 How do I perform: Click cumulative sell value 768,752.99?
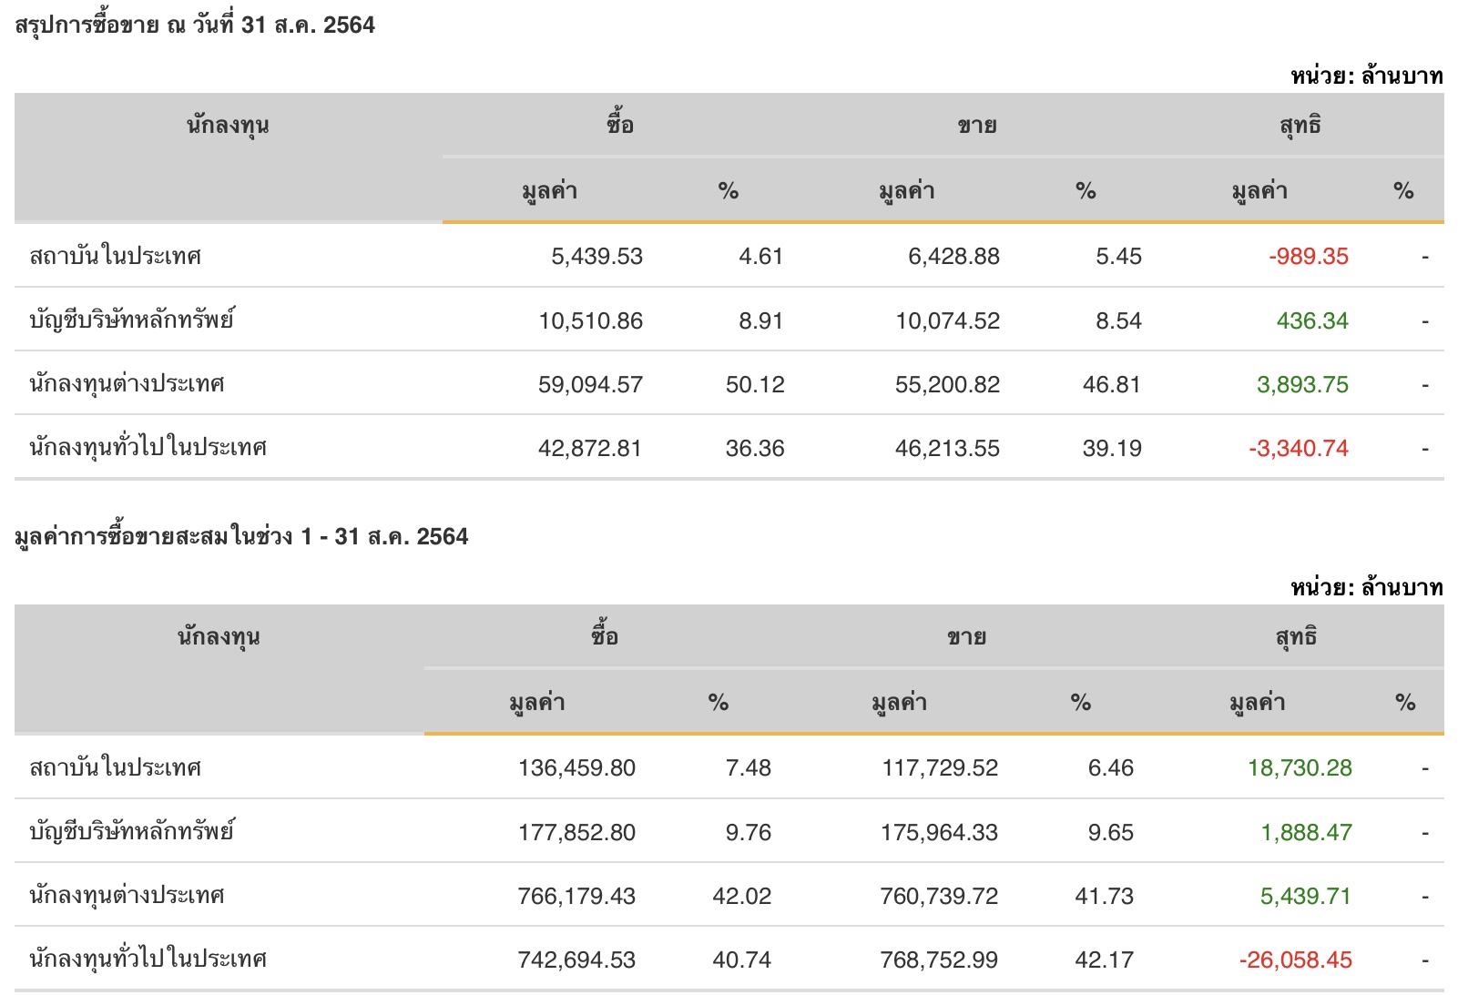[939, 960]
